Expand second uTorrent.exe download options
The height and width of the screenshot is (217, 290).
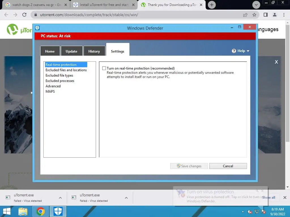tap(126, 198)
